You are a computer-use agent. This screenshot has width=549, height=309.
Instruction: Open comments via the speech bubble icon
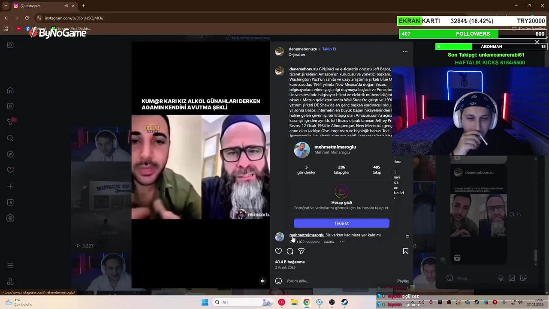290,251
